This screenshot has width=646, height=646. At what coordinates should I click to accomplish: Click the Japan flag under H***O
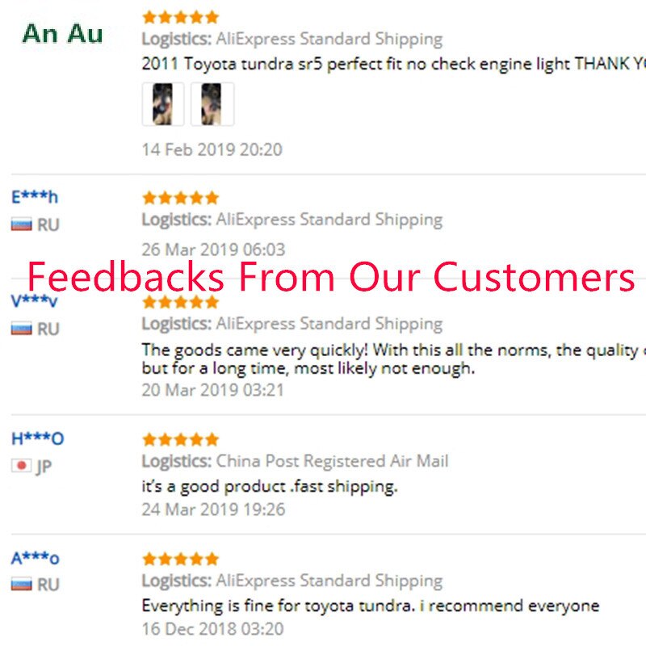(22, 466)
